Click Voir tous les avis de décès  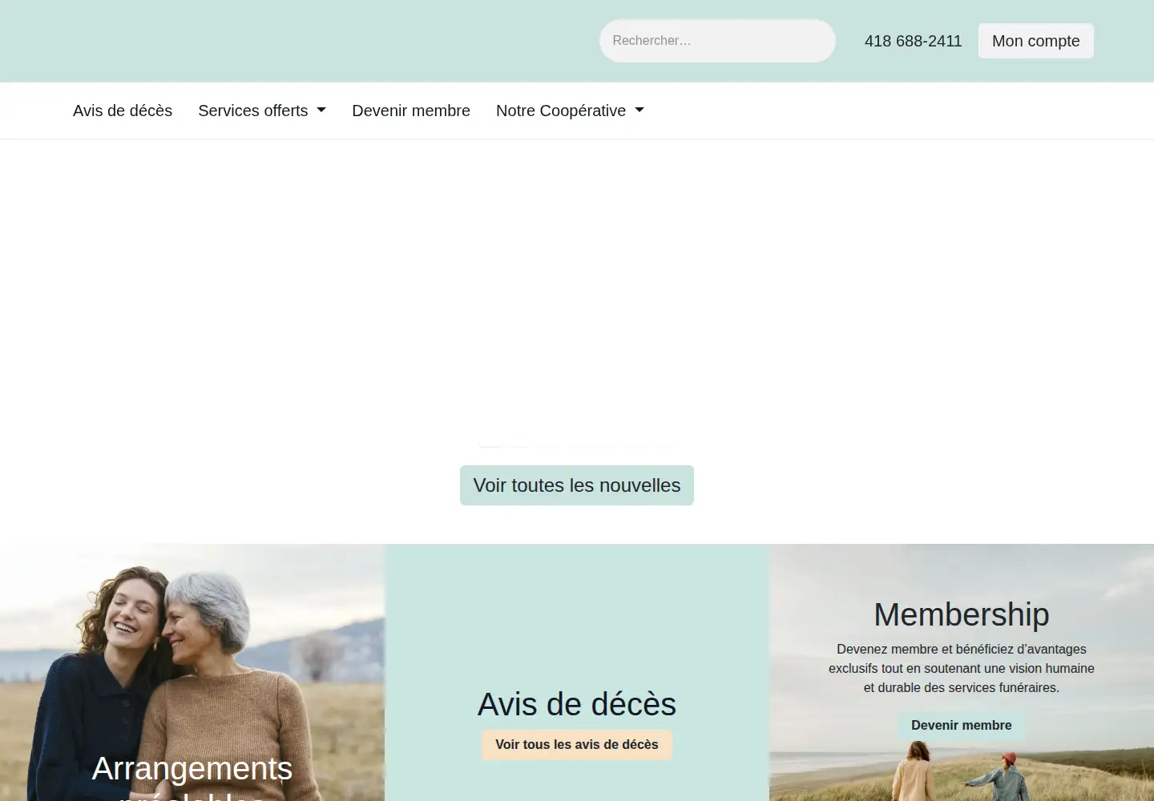pyautogui.click(x=577, y=745)
